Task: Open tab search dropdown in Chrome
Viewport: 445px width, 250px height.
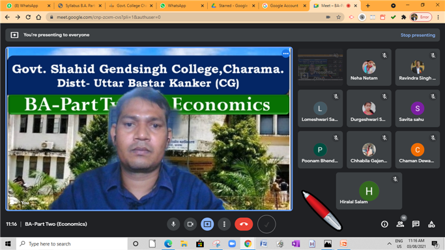Action: pyautogui.click(x=394, y=6)
